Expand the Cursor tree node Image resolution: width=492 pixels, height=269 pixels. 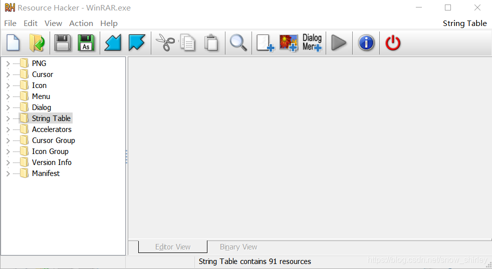pos(8,74)
